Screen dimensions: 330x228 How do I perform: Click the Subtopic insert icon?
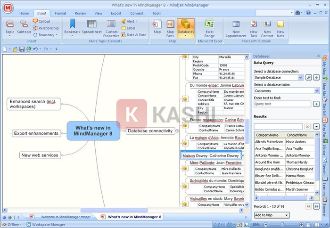point(24,27)
